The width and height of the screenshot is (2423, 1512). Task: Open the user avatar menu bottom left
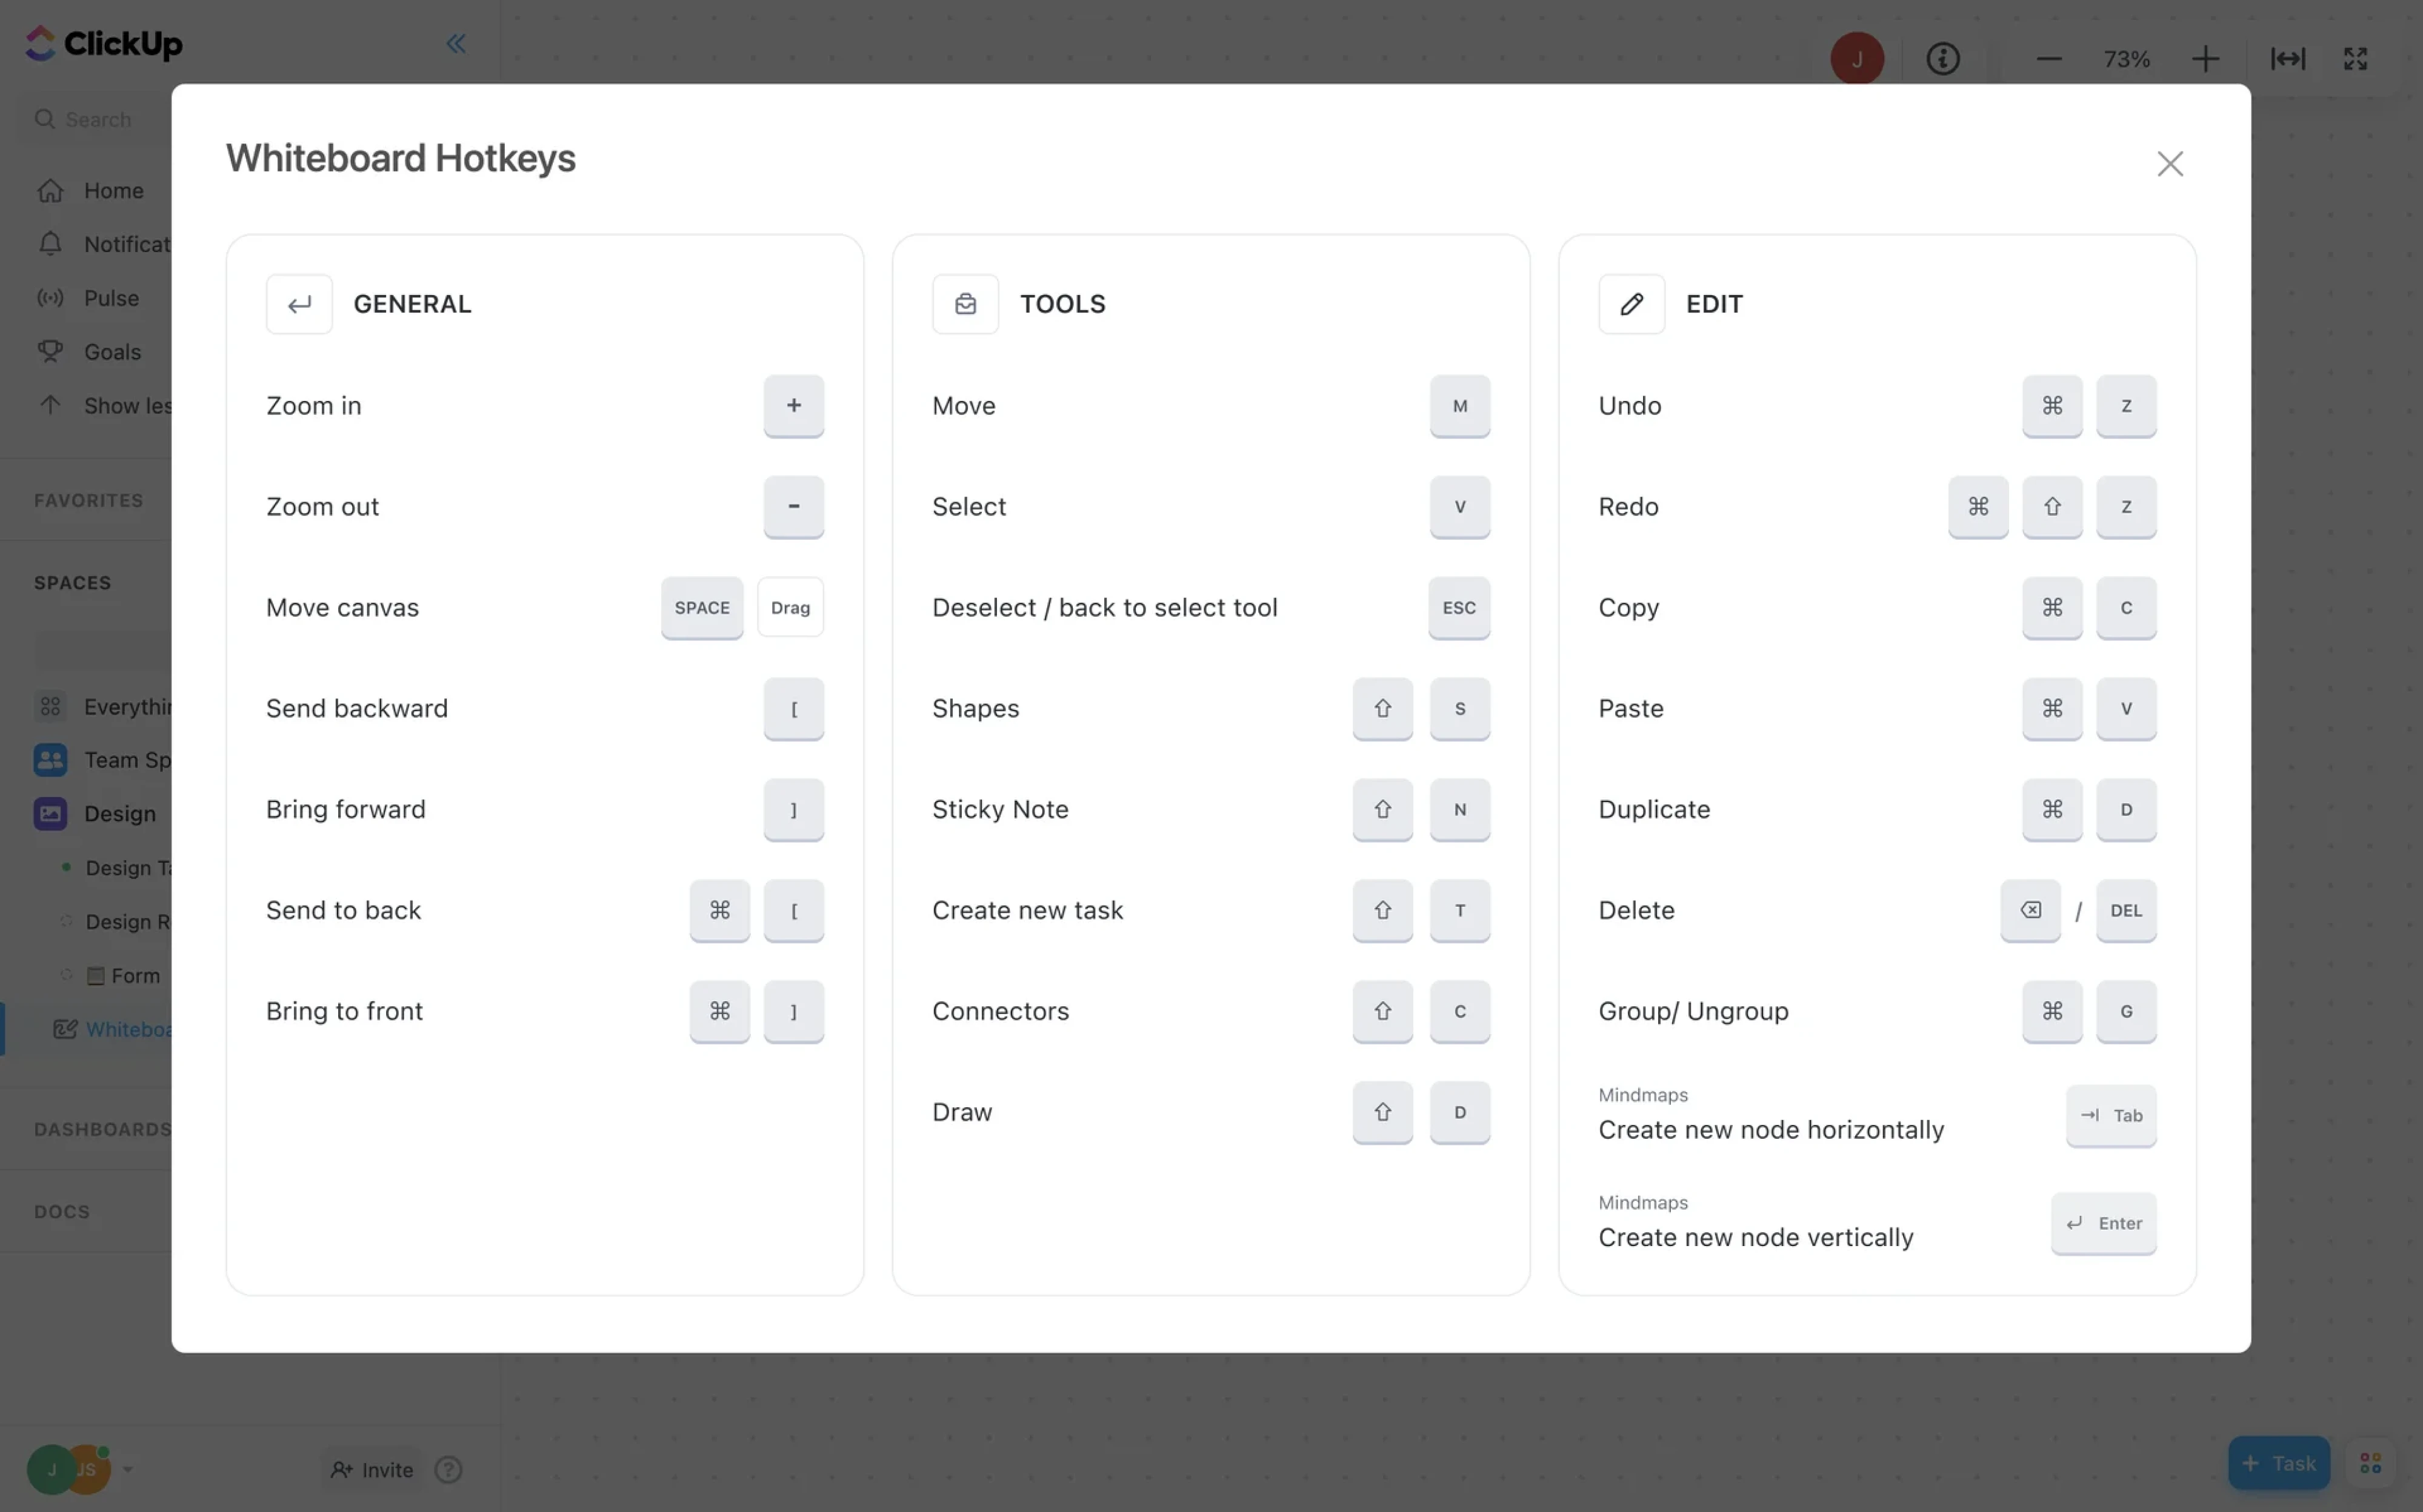pos(52,1469)
